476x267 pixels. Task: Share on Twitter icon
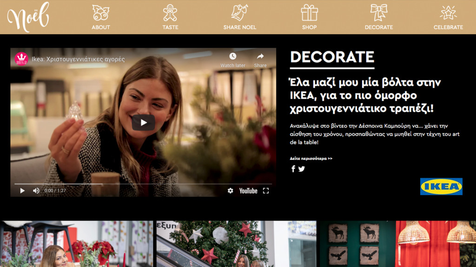301,169
